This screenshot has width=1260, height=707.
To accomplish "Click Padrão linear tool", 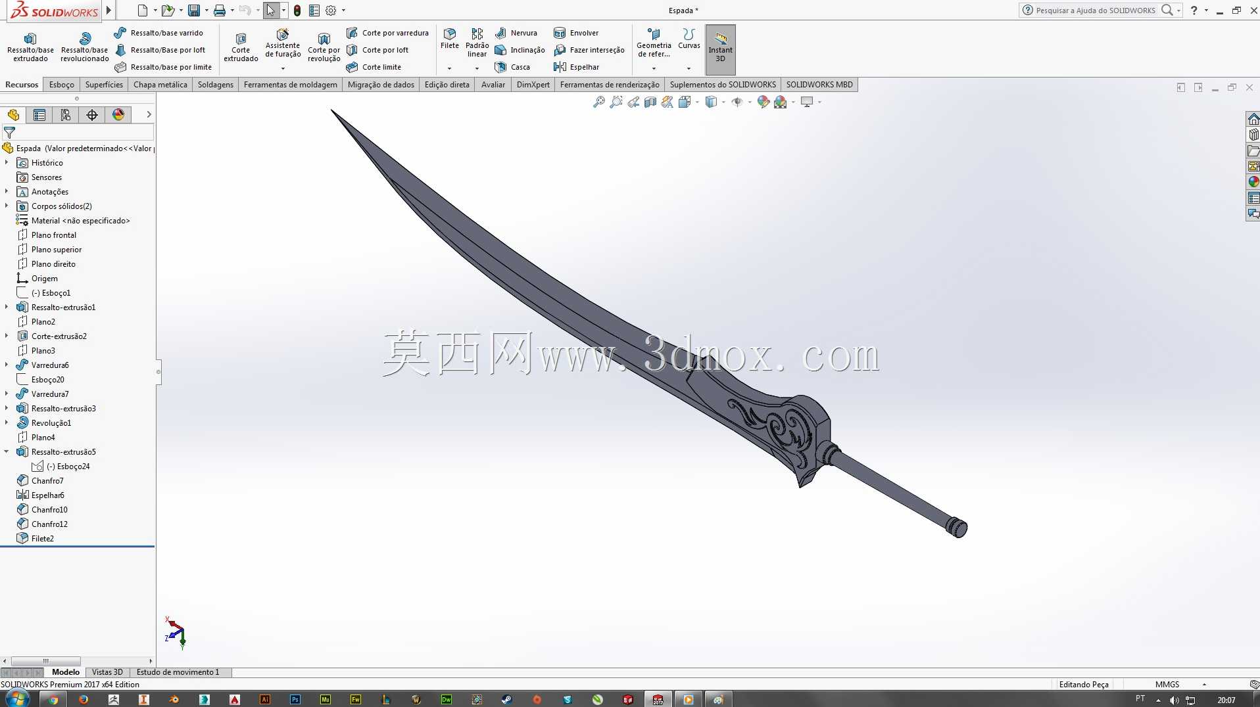I will [477, 43].
